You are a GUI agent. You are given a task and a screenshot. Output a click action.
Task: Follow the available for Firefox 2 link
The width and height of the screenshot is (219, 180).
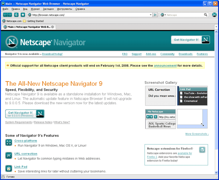(185, 153)
